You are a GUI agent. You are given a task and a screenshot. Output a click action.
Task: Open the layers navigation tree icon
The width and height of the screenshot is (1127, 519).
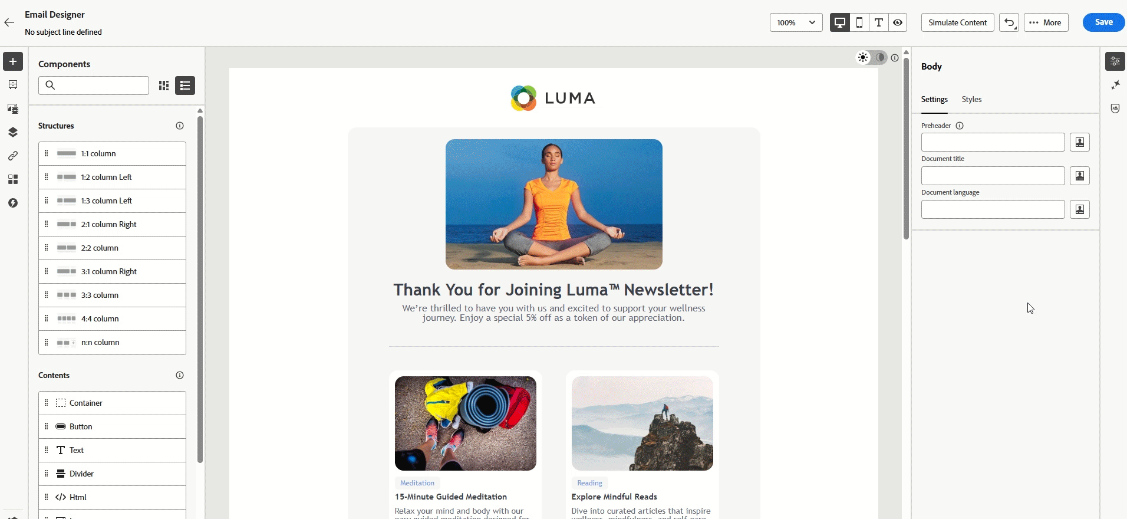pos(13,132)
